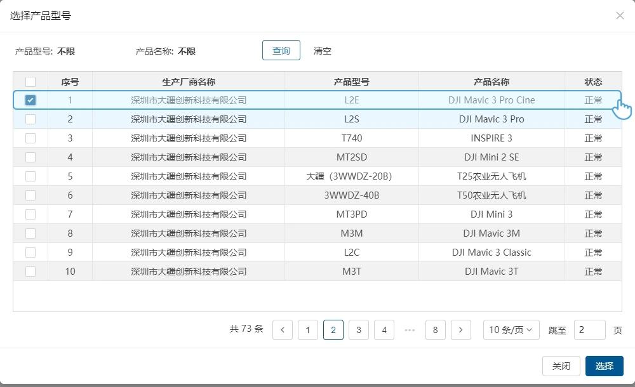Go to page 4
This screenshot has width=635, height=387.
pos(384,330)
